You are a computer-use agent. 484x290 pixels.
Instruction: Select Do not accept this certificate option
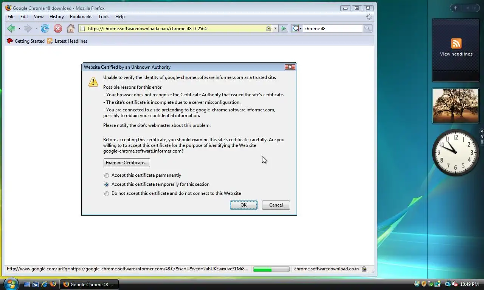[172, 193]
